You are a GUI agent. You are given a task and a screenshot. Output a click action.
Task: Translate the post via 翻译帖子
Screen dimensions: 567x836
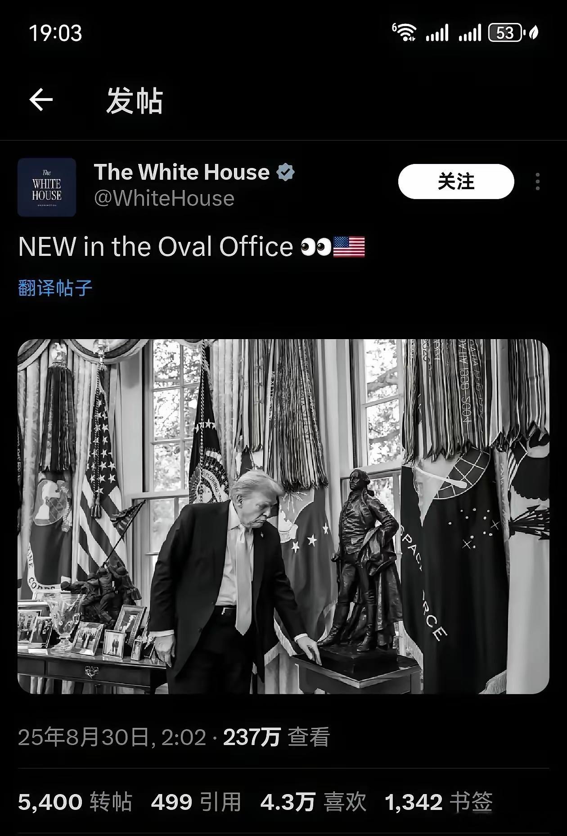pyautogui.click(x=55, y=288)
